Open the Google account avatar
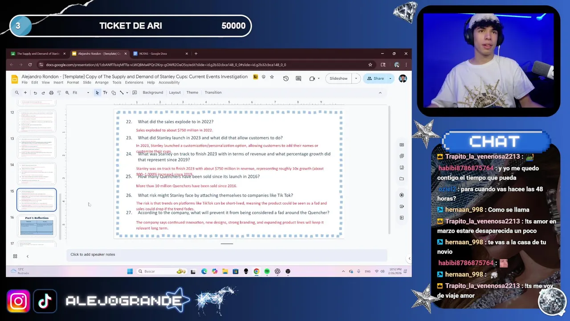This screenshot has height=321, width=570. click(x=403, y=78)
